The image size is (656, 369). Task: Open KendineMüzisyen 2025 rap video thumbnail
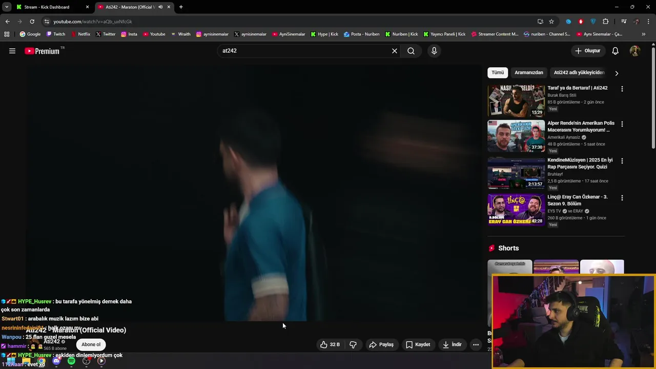coord(516,173)
